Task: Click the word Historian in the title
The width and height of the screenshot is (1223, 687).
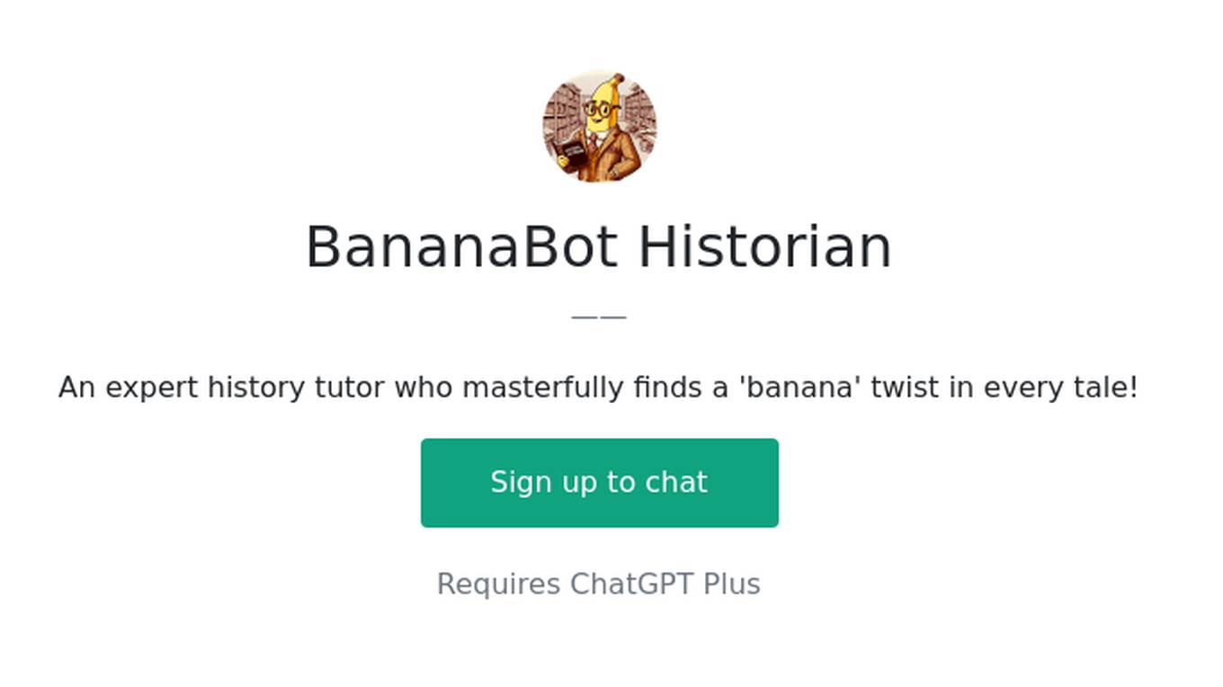Action: [765, 247]
